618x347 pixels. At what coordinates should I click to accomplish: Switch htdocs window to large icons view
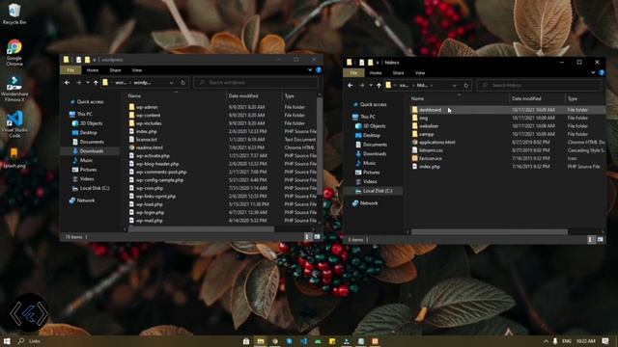tap(600, 240)
